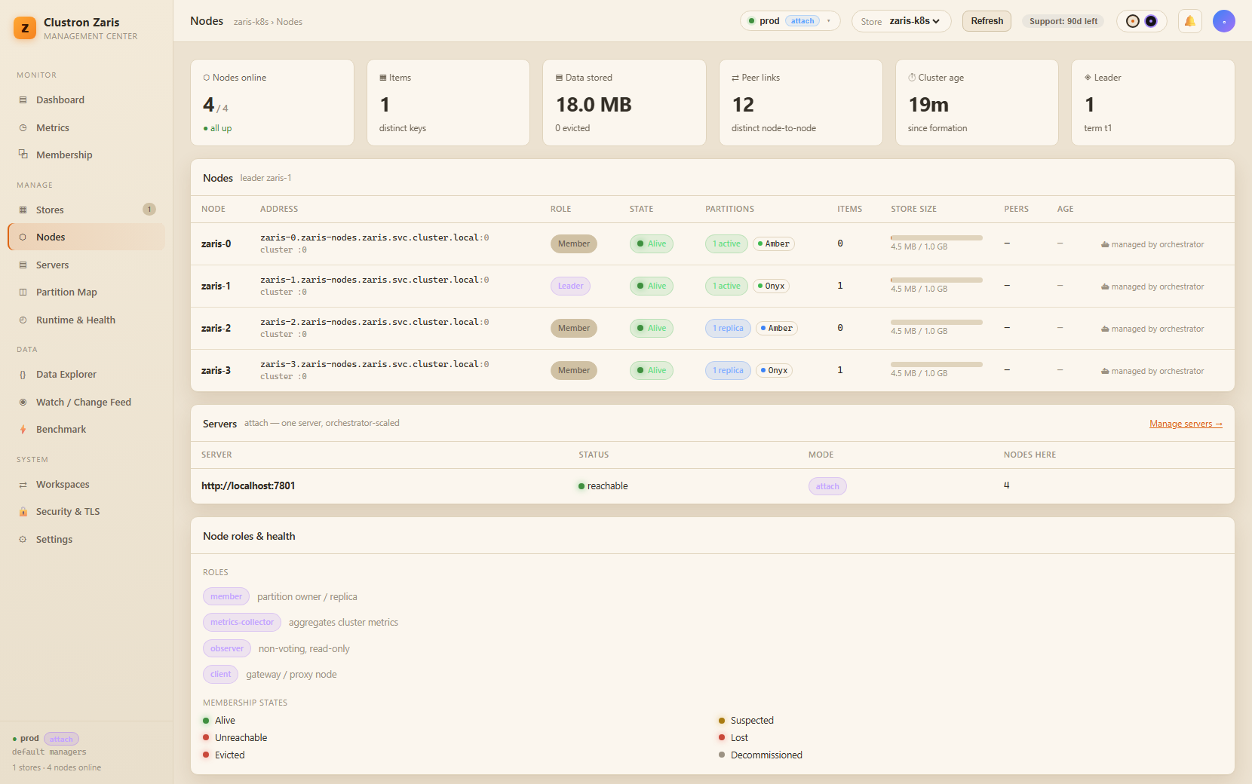Click the Member role badge for zaris-0
1252x784 pixels.
574,244
